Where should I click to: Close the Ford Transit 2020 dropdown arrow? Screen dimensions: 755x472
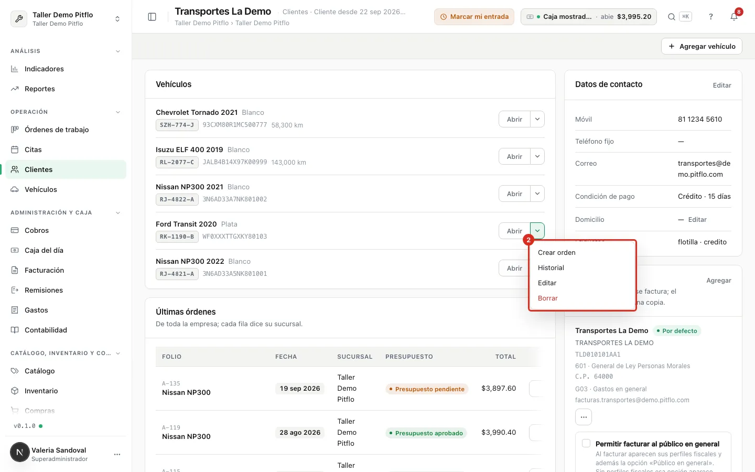[537, 231]
